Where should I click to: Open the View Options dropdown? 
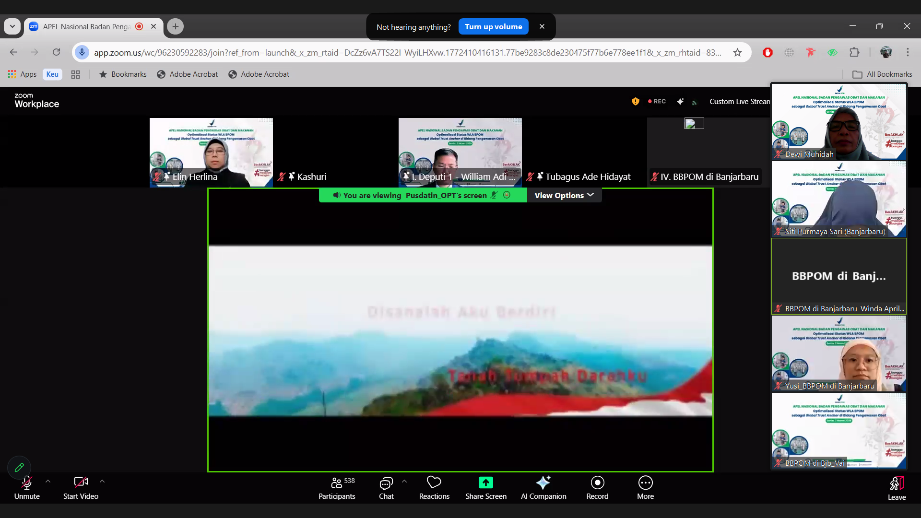coord(564,195)
